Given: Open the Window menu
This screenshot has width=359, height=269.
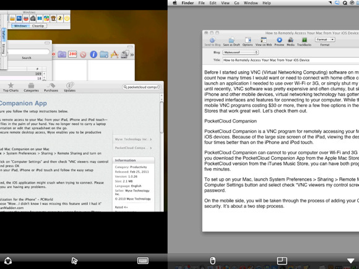Looking at the screenshot, I should 251,3.
